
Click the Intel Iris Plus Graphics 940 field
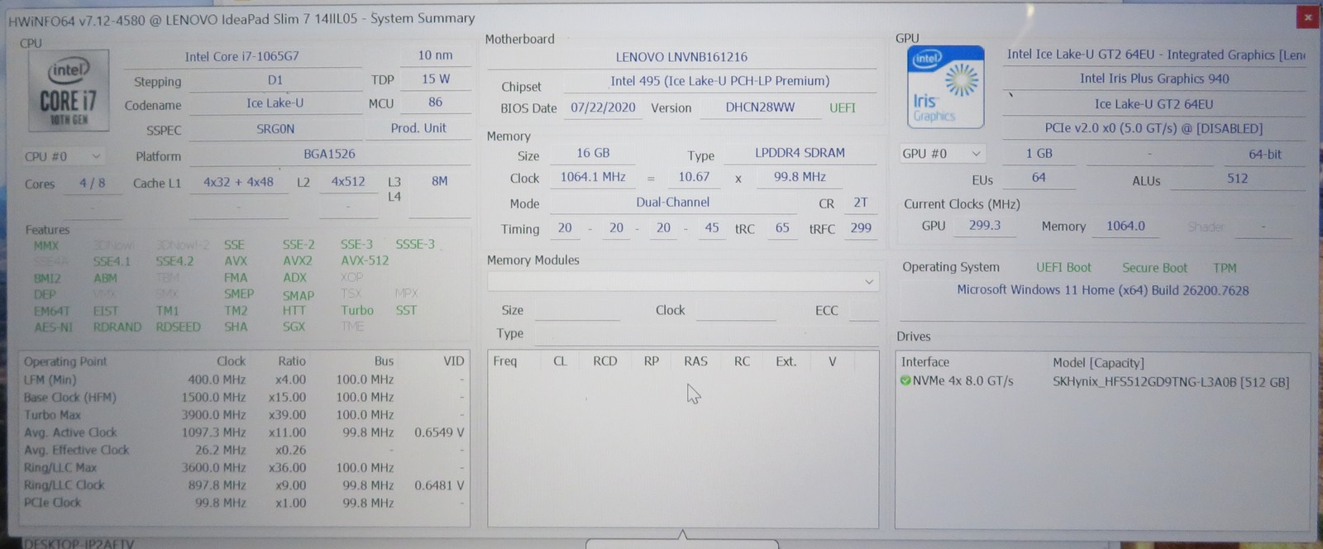coord(1154,79)
